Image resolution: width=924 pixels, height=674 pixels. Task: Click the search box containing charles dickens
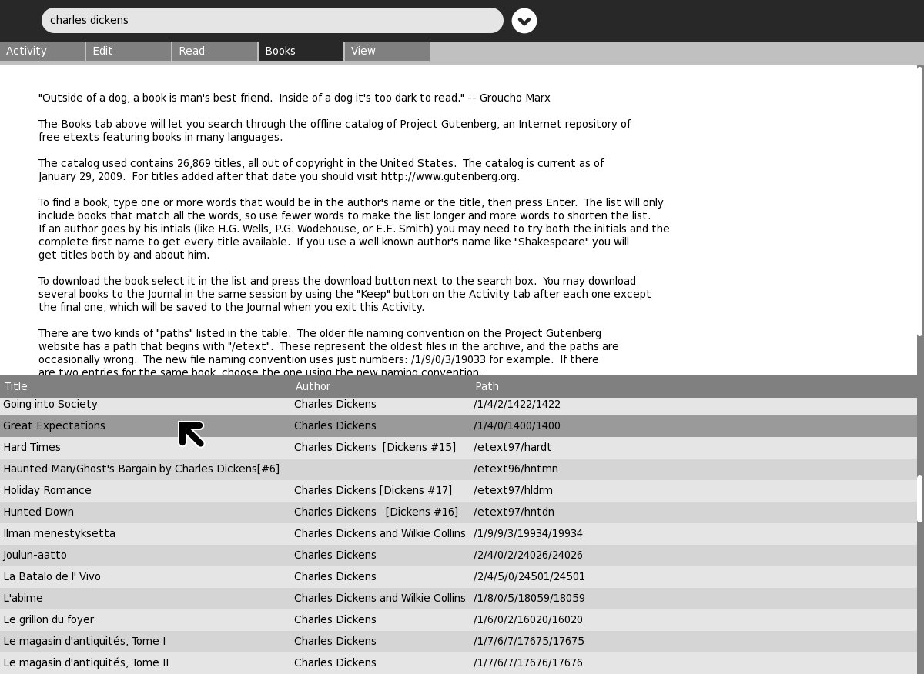pyautogui.click(x=272, y=21)
